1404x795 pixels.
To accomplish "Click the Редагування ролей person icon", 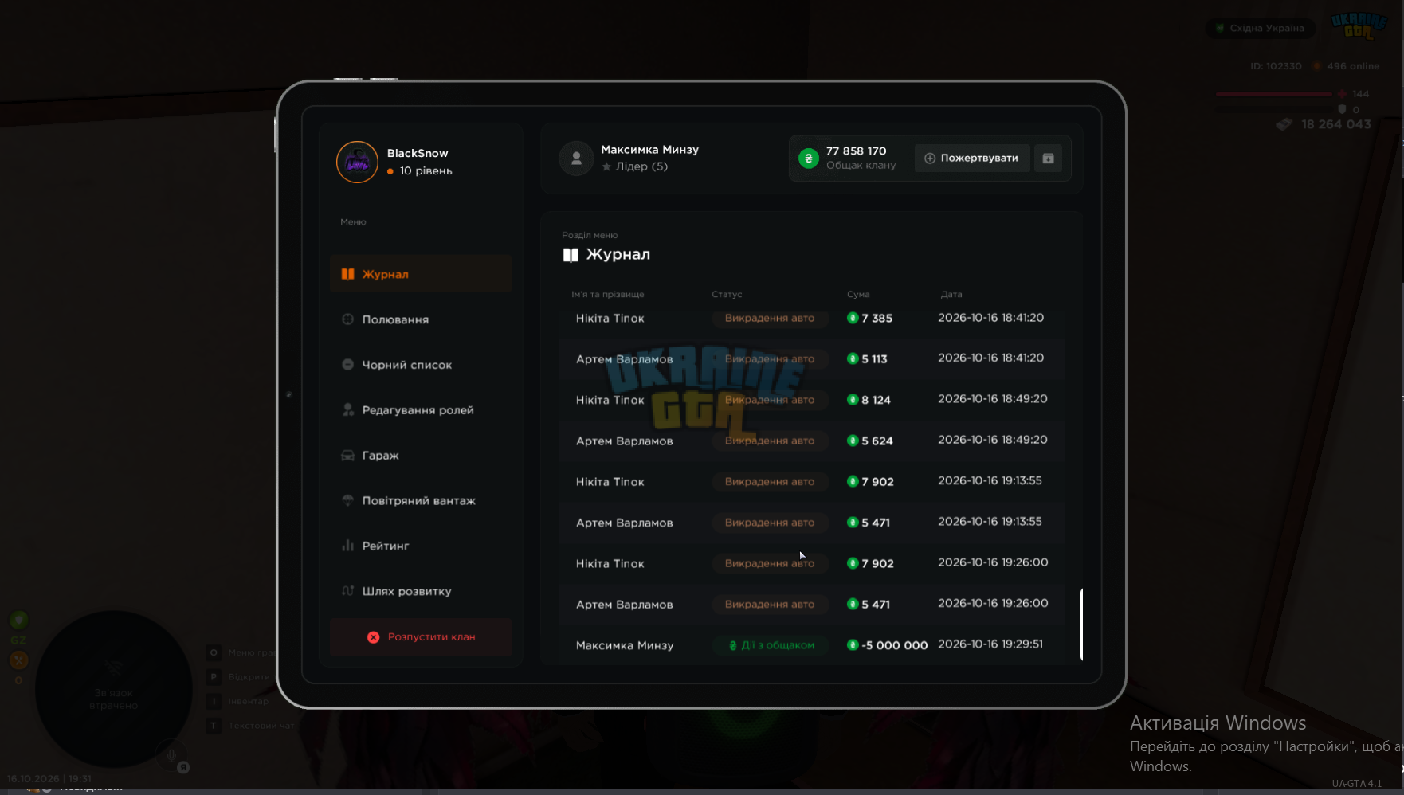I will click(348, 410).
